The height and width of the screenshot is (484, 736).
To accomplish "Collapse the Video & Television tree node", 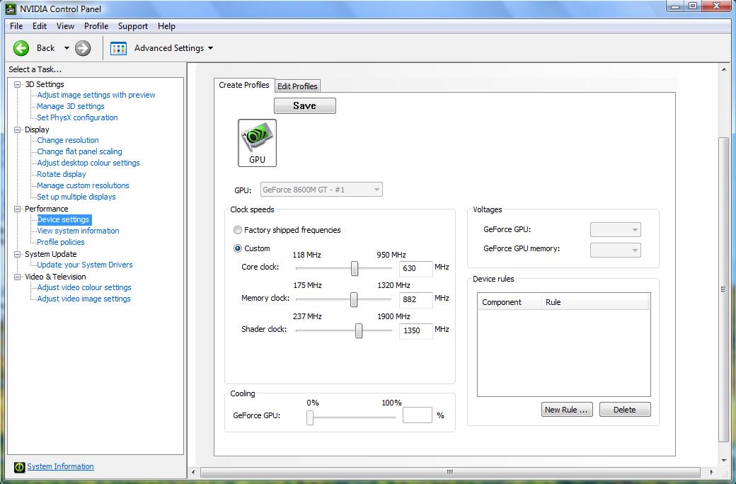I will [x=18, y=277].
